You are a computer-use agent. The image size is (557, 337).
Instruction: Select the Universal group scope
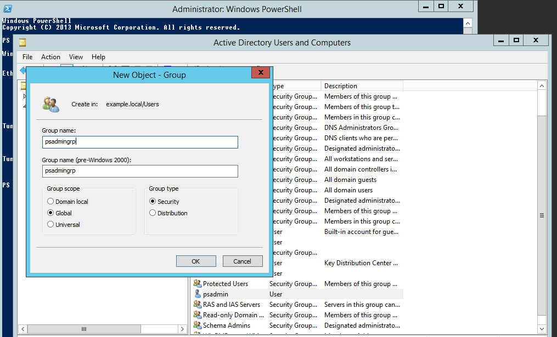pyautogui.click(x=49, y=224)
